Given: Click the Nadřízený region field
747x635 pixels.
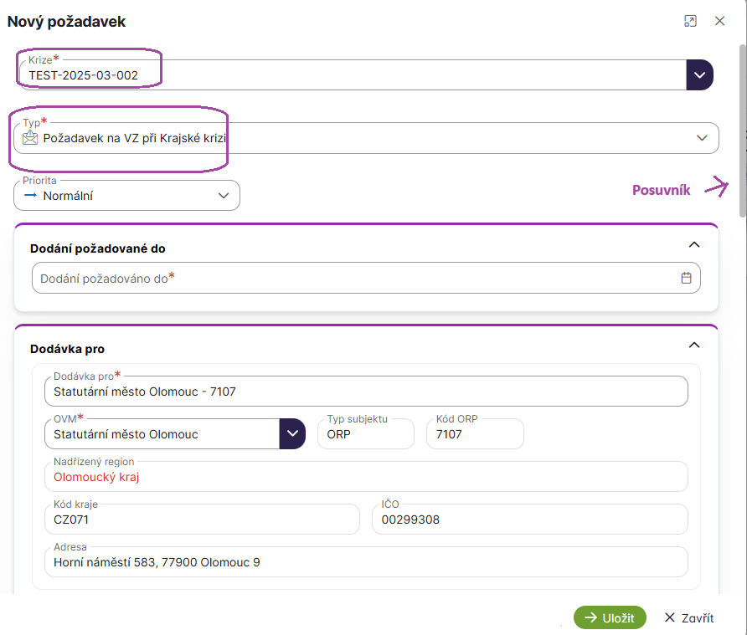Looking at the screenshot, I should 365,477.
